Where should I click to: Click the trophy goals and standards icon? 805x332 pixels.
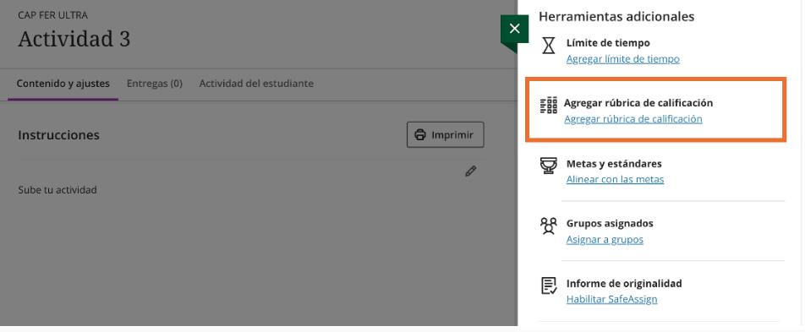coord(549,166)
